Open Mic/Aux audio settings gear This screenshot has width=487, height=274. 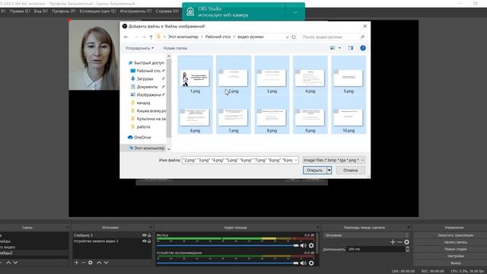click(x=311, y=245)
